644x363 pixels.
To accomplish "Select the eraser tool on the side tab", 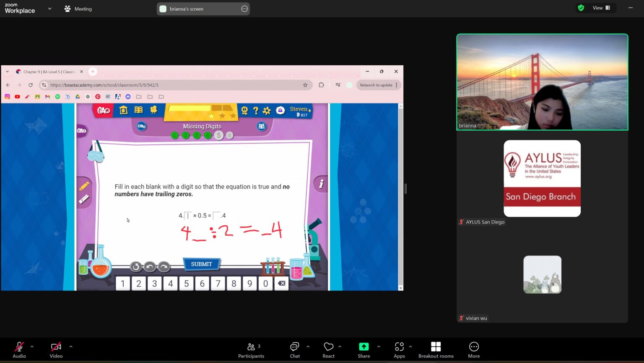I will pos(84,199).
